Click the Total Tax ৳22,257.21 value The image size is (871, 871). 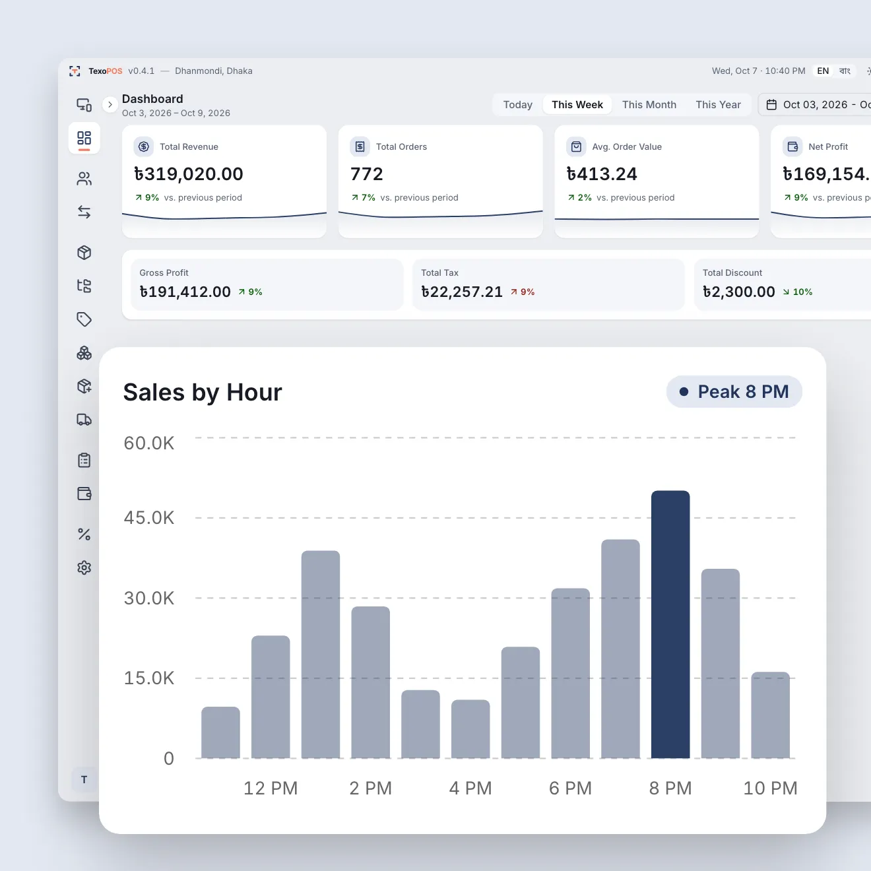point(462,292)
